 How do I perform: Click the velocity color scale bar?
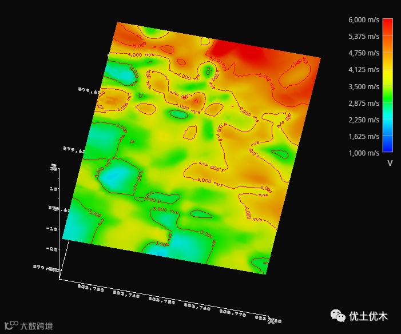[387, 85]
